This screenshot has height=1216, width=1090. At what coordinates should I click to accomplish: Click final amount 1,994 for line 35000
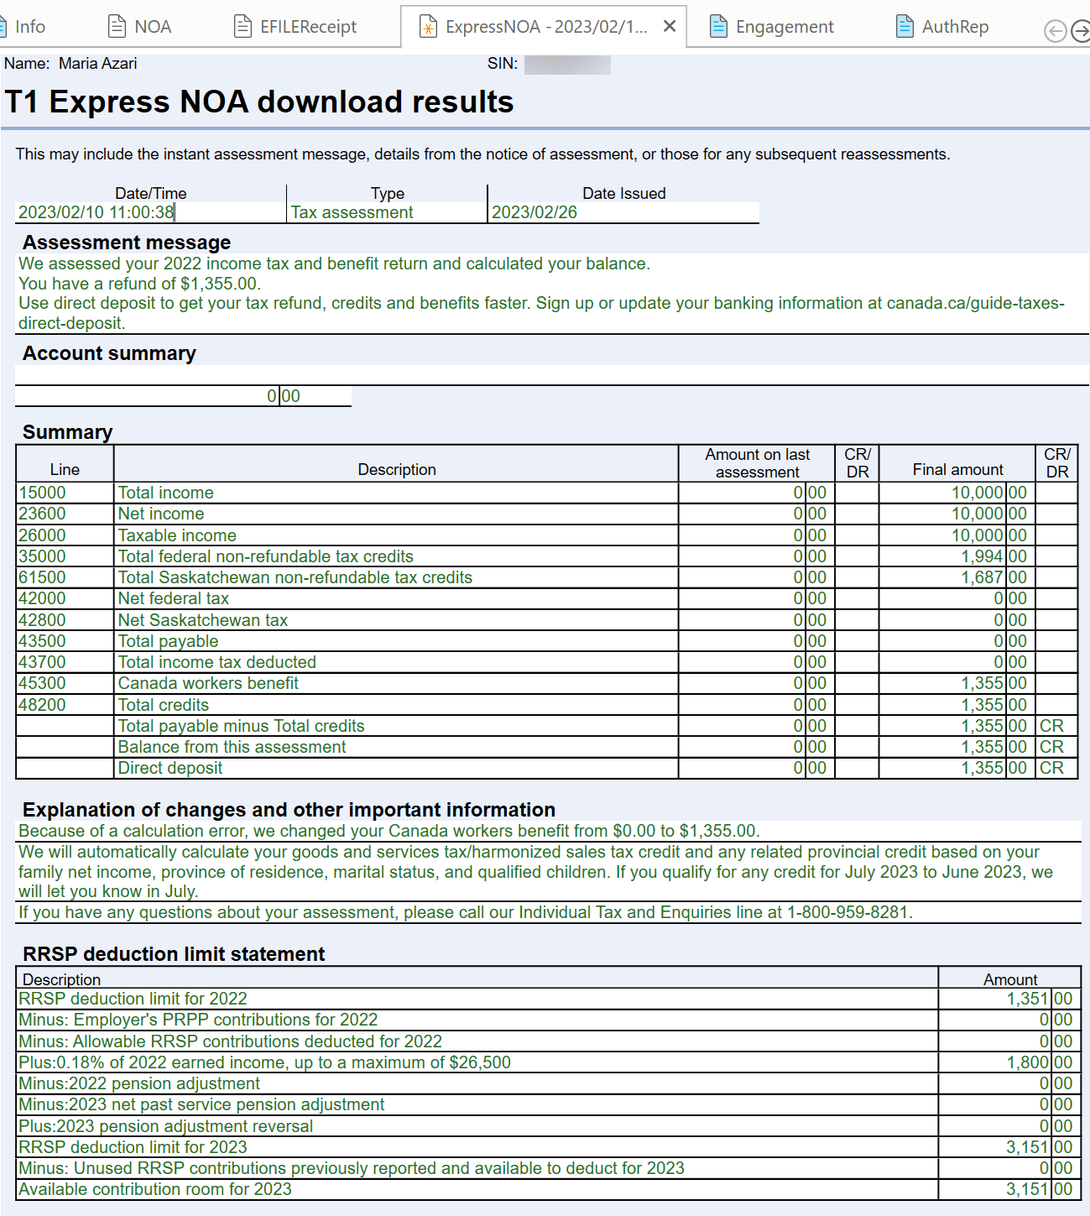pyautogui.click(x=982, y=556)
